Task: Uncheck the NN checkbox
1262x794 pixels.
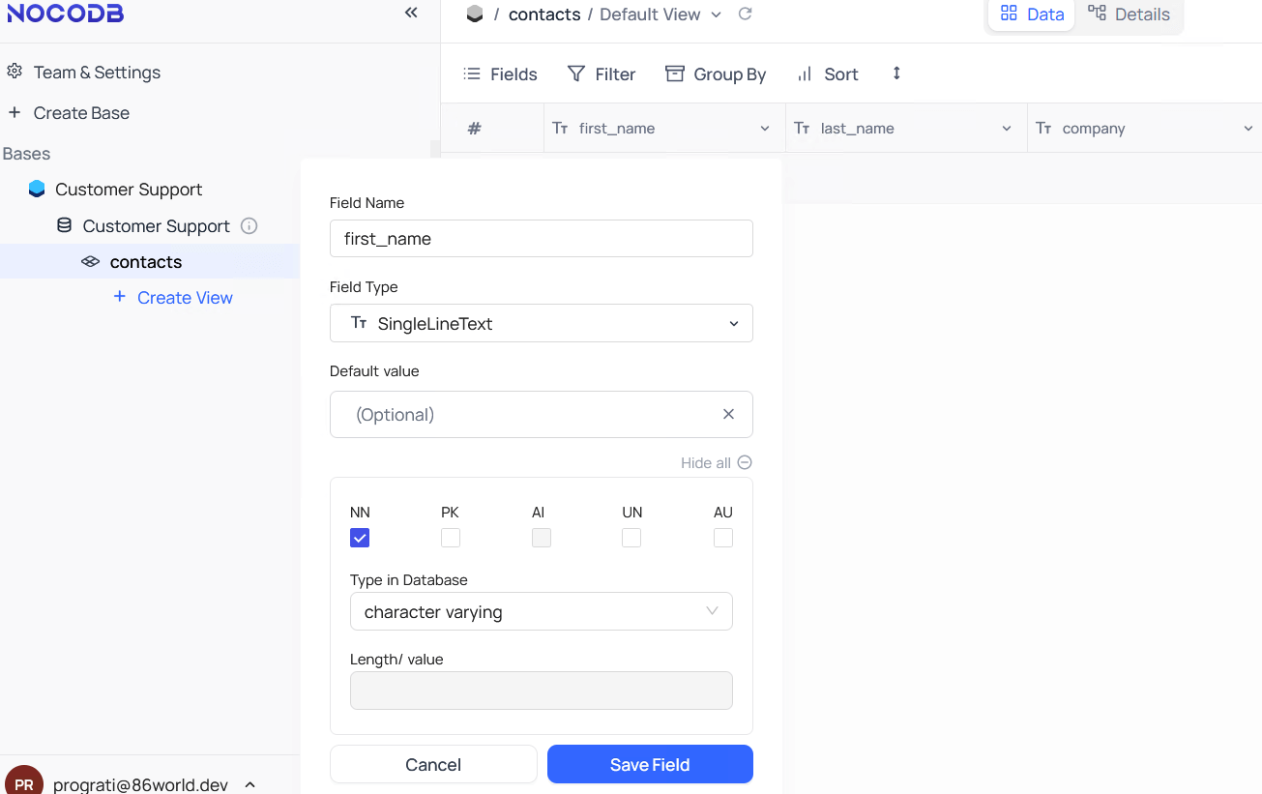Action: tap(360, 538)
